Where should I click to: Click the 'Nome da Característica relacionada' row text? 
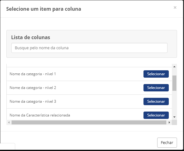(40, 115)
